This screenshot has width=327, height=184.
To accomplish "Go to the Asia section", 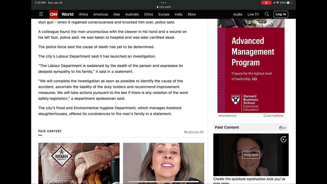I will pos(116,14).
